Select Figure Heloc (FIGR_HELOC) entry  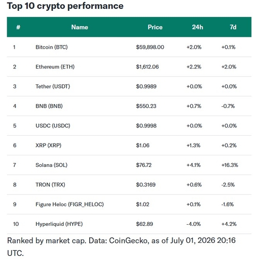(x=69, y=204)
